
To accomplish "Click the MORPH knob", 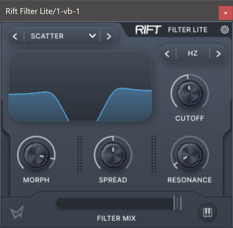I will [36, 155].
